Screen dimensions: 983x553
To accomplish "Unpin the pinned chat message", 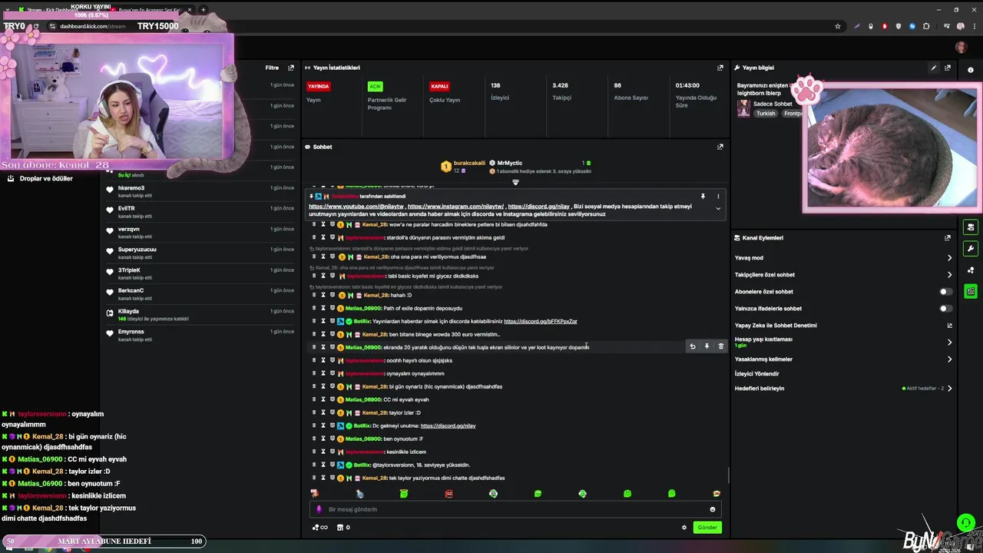I will click(x=703, y=197).
